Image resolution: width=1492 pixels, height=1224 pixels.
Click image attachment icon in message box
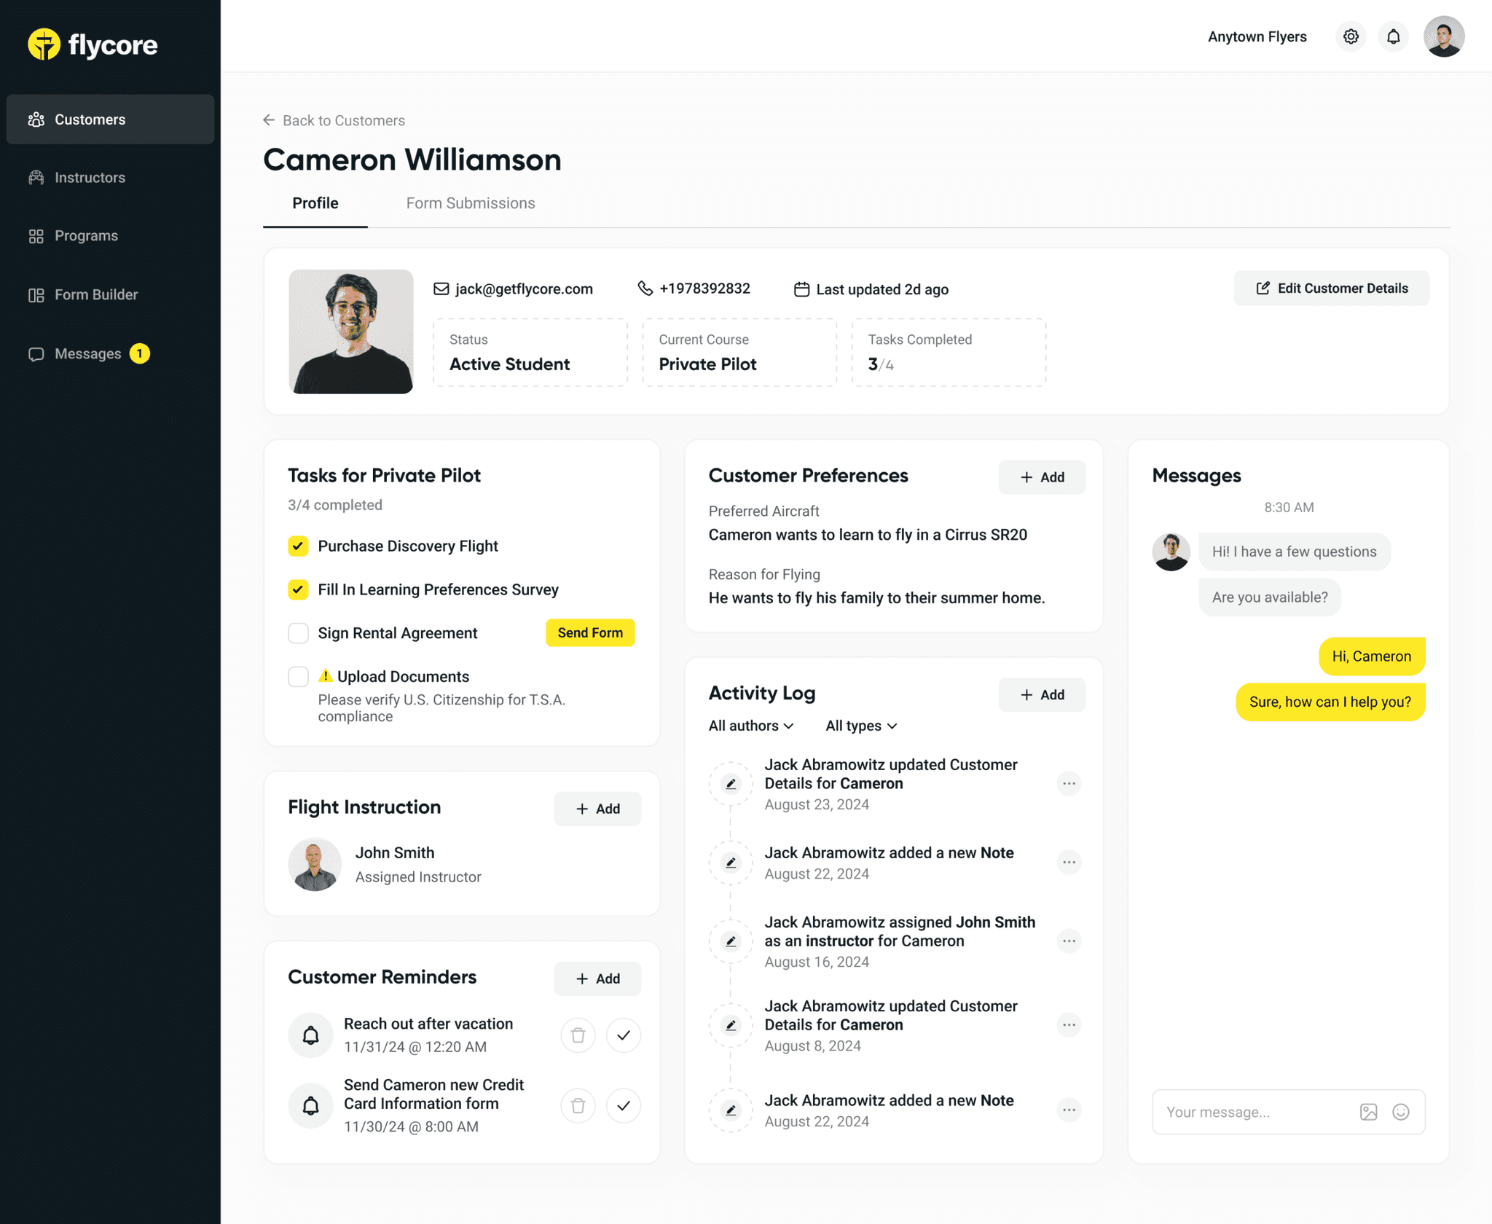[1368, 1112]
